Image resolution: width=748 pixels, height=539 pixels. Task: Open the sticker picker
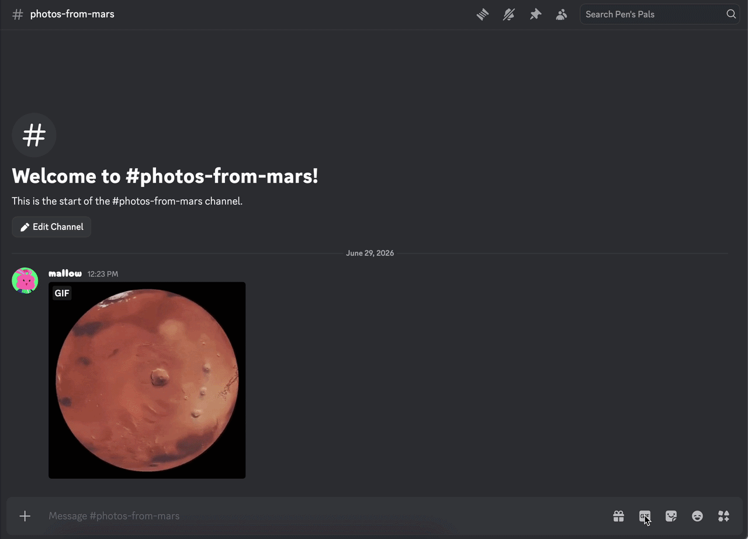(671, 516)
